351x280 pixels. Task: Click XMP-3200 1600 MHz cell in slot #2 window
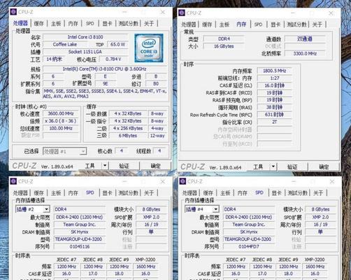(145, 267)
